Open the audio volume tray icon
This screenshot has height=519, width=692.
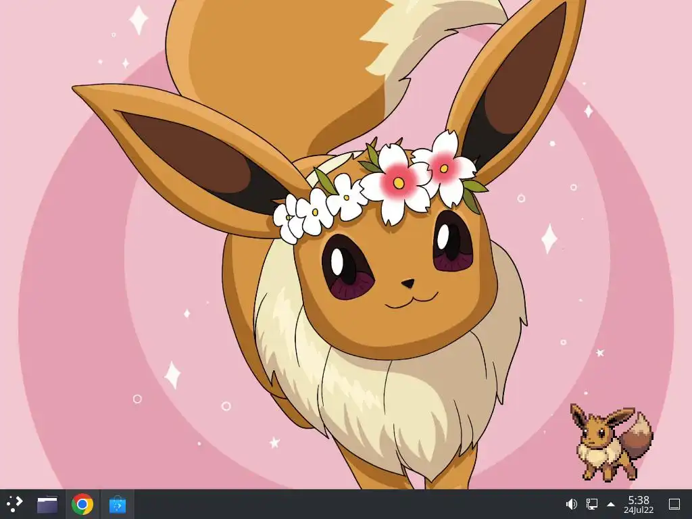point(572,504)
